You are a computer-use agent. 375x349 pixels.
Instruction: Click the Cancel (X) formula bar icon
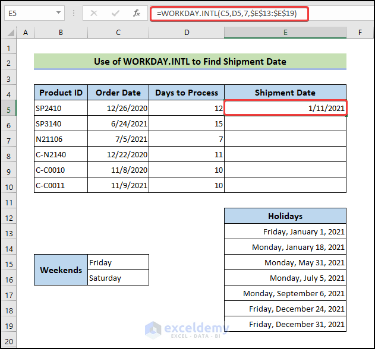pyautogui.click(x=94, y=13)
